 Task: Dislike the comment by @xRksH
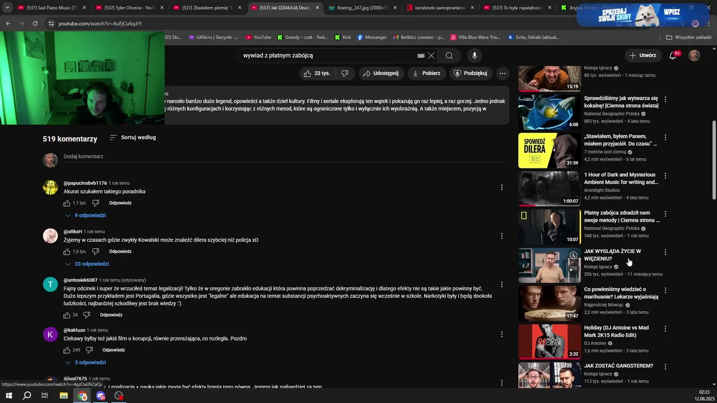95,252
